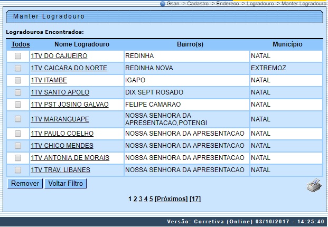Tick the 1TV CHICO MENDES checkbox
328x227 pixels.
pos(18,146)
